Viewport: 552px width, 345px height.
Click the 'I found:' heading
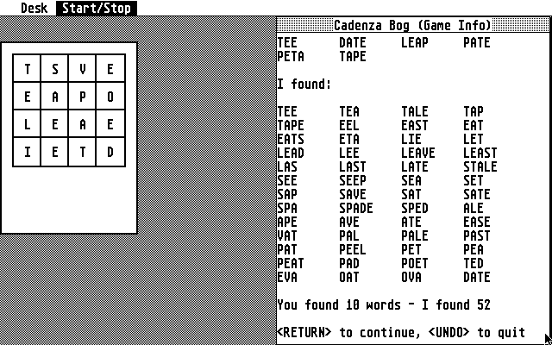[304, 85]
